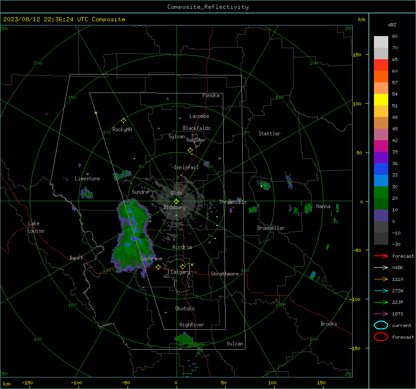Click the Cochrane town label
416x389 pixels.
click(151, 259)
